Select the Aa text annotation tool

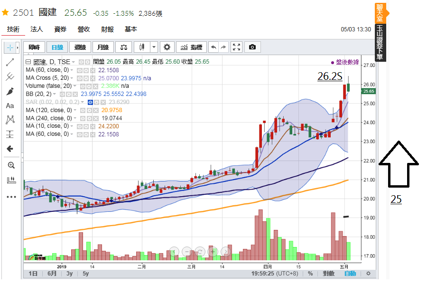(10, 106)
